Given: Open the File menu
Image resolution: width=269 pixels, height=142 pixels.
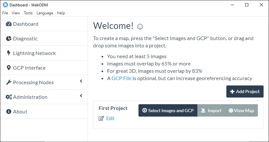Looking at the screenshot, I should (5, 13).
